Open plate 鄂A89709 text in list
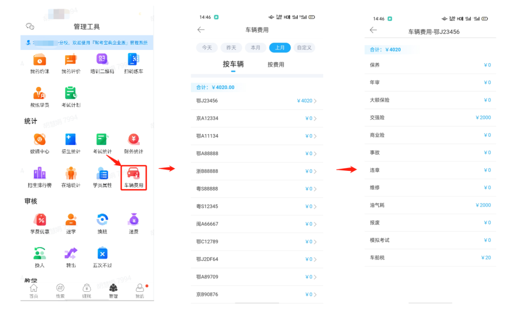Image resolution: width=524 pixels, height=313 pixels. [207, 277]
